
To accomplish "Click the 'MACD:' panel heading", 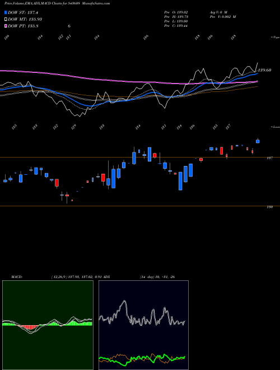I will pos(17,277).
